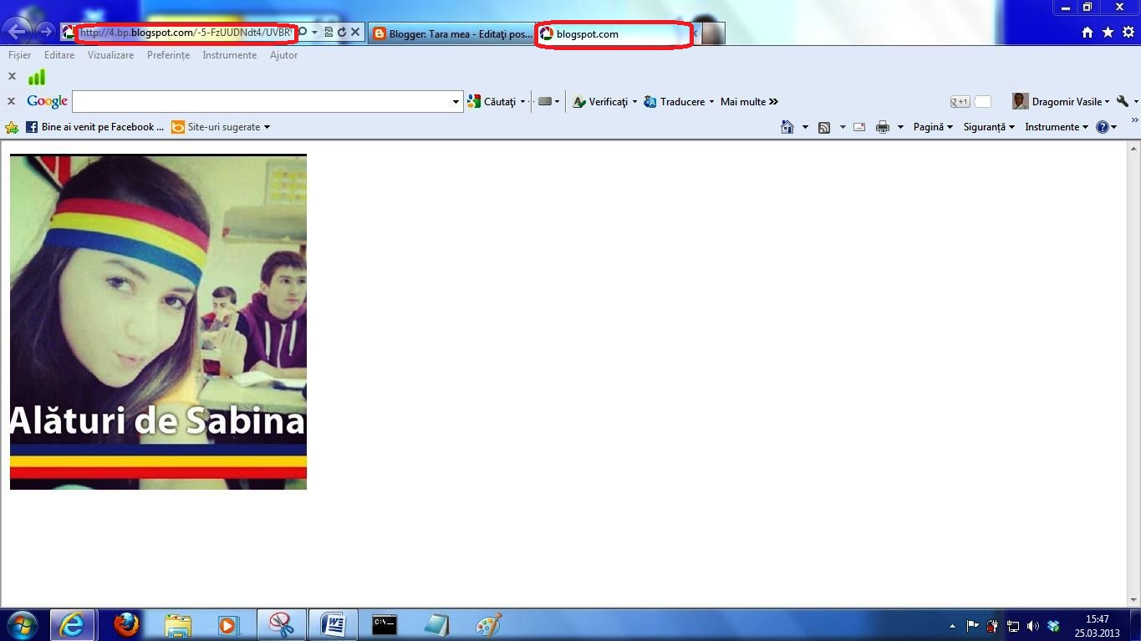Show hidden tray icons arrow
Viewport: 1141px width, 641px height.
(952, 626)
